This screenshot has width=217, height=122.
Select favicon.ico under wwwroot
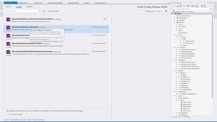[x=184, y=33]
